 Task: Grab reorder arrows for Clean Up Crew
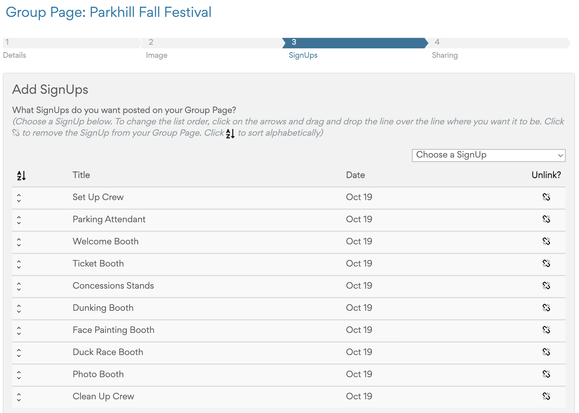[x=19, y=397]
